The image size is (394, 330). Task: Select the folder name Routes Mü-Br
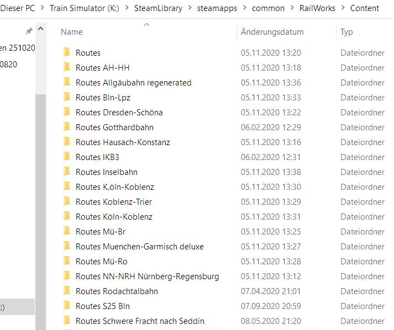(101, 231)
